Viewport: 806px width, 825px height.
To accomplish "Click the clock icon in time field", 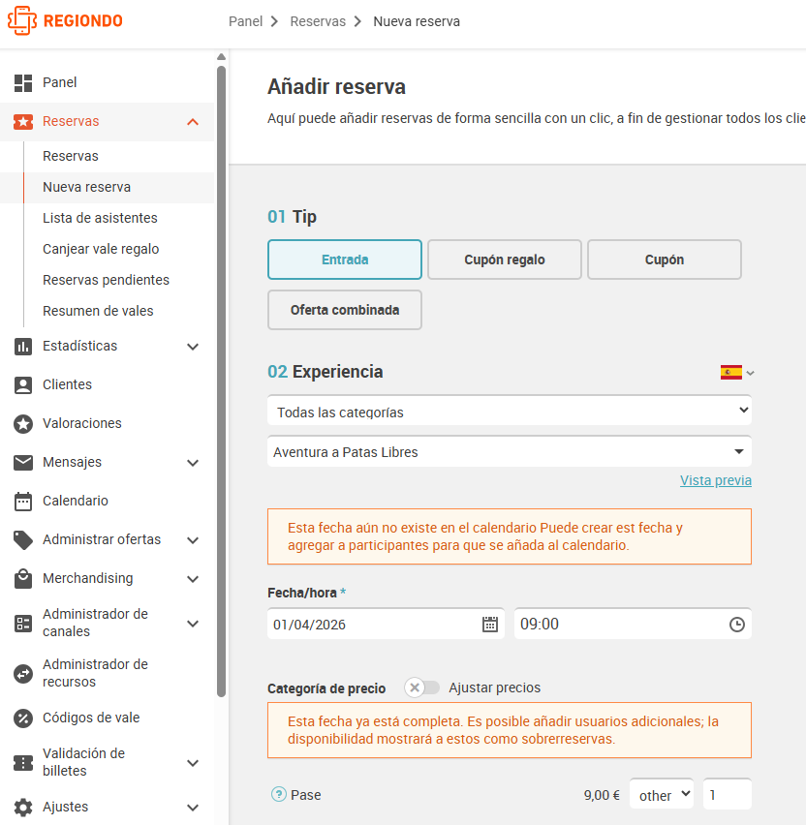I will pyautogui.click(x=737, y=625).
